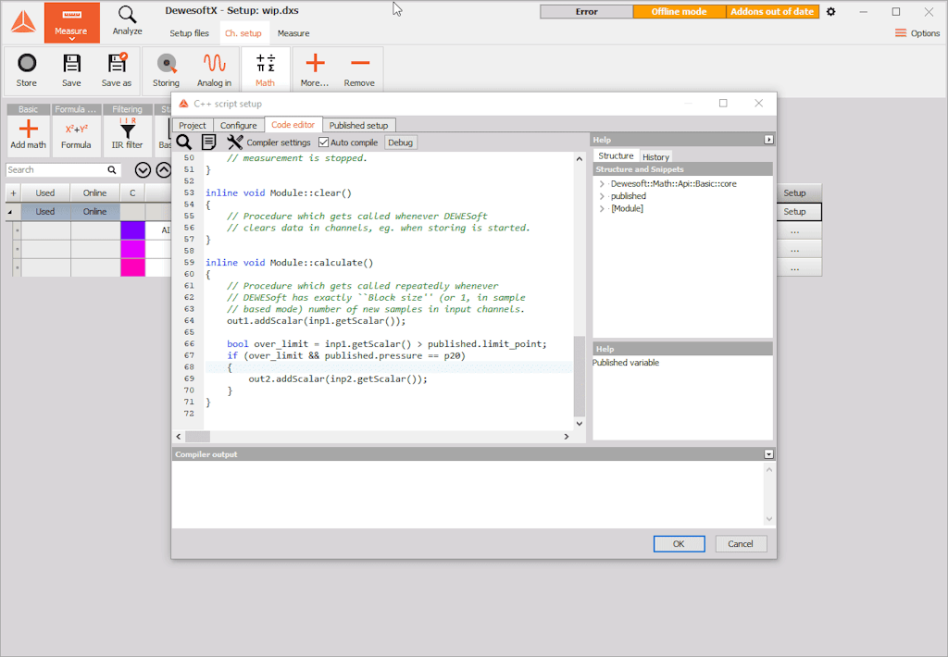Click the channel Search input field

tap(56, 170)
